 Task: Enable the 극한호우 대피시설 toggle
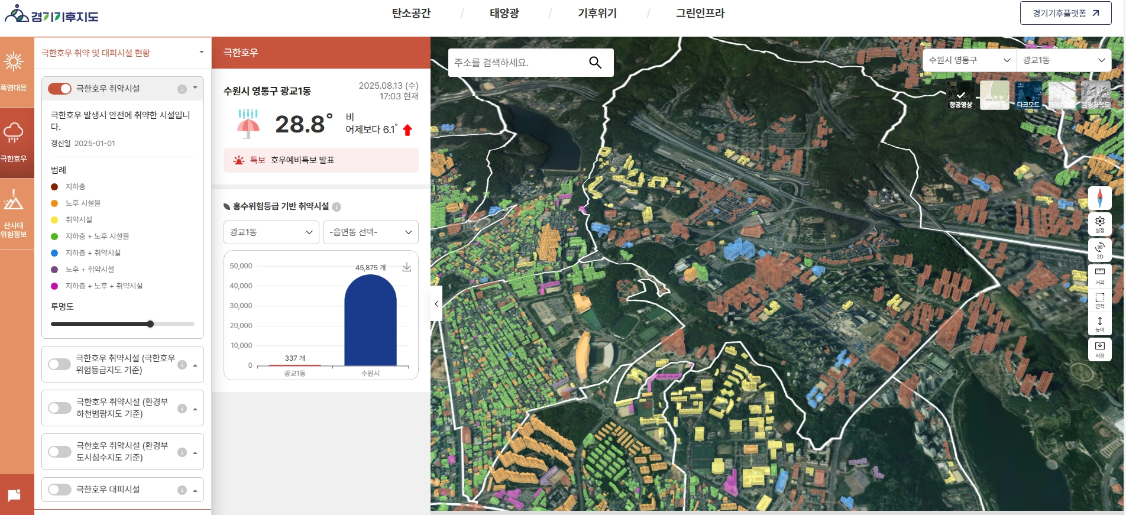60,490
